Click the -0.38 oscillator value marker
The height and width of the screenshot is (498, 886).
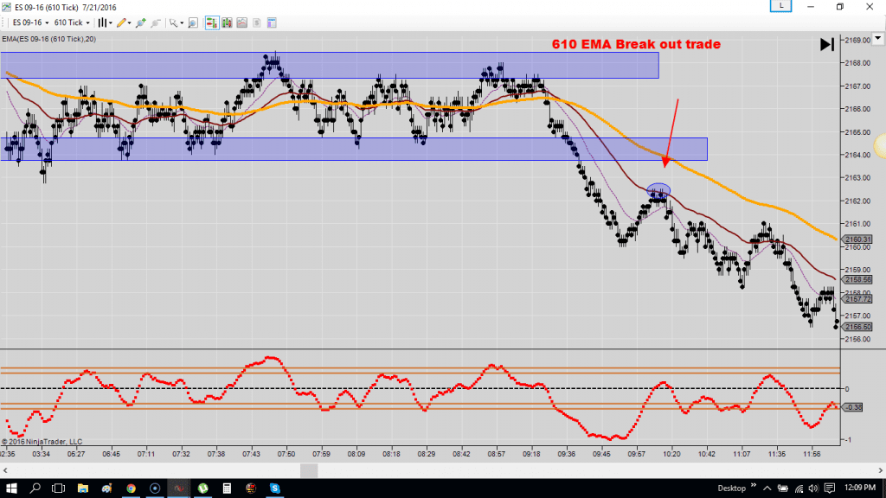pos(852,407)
